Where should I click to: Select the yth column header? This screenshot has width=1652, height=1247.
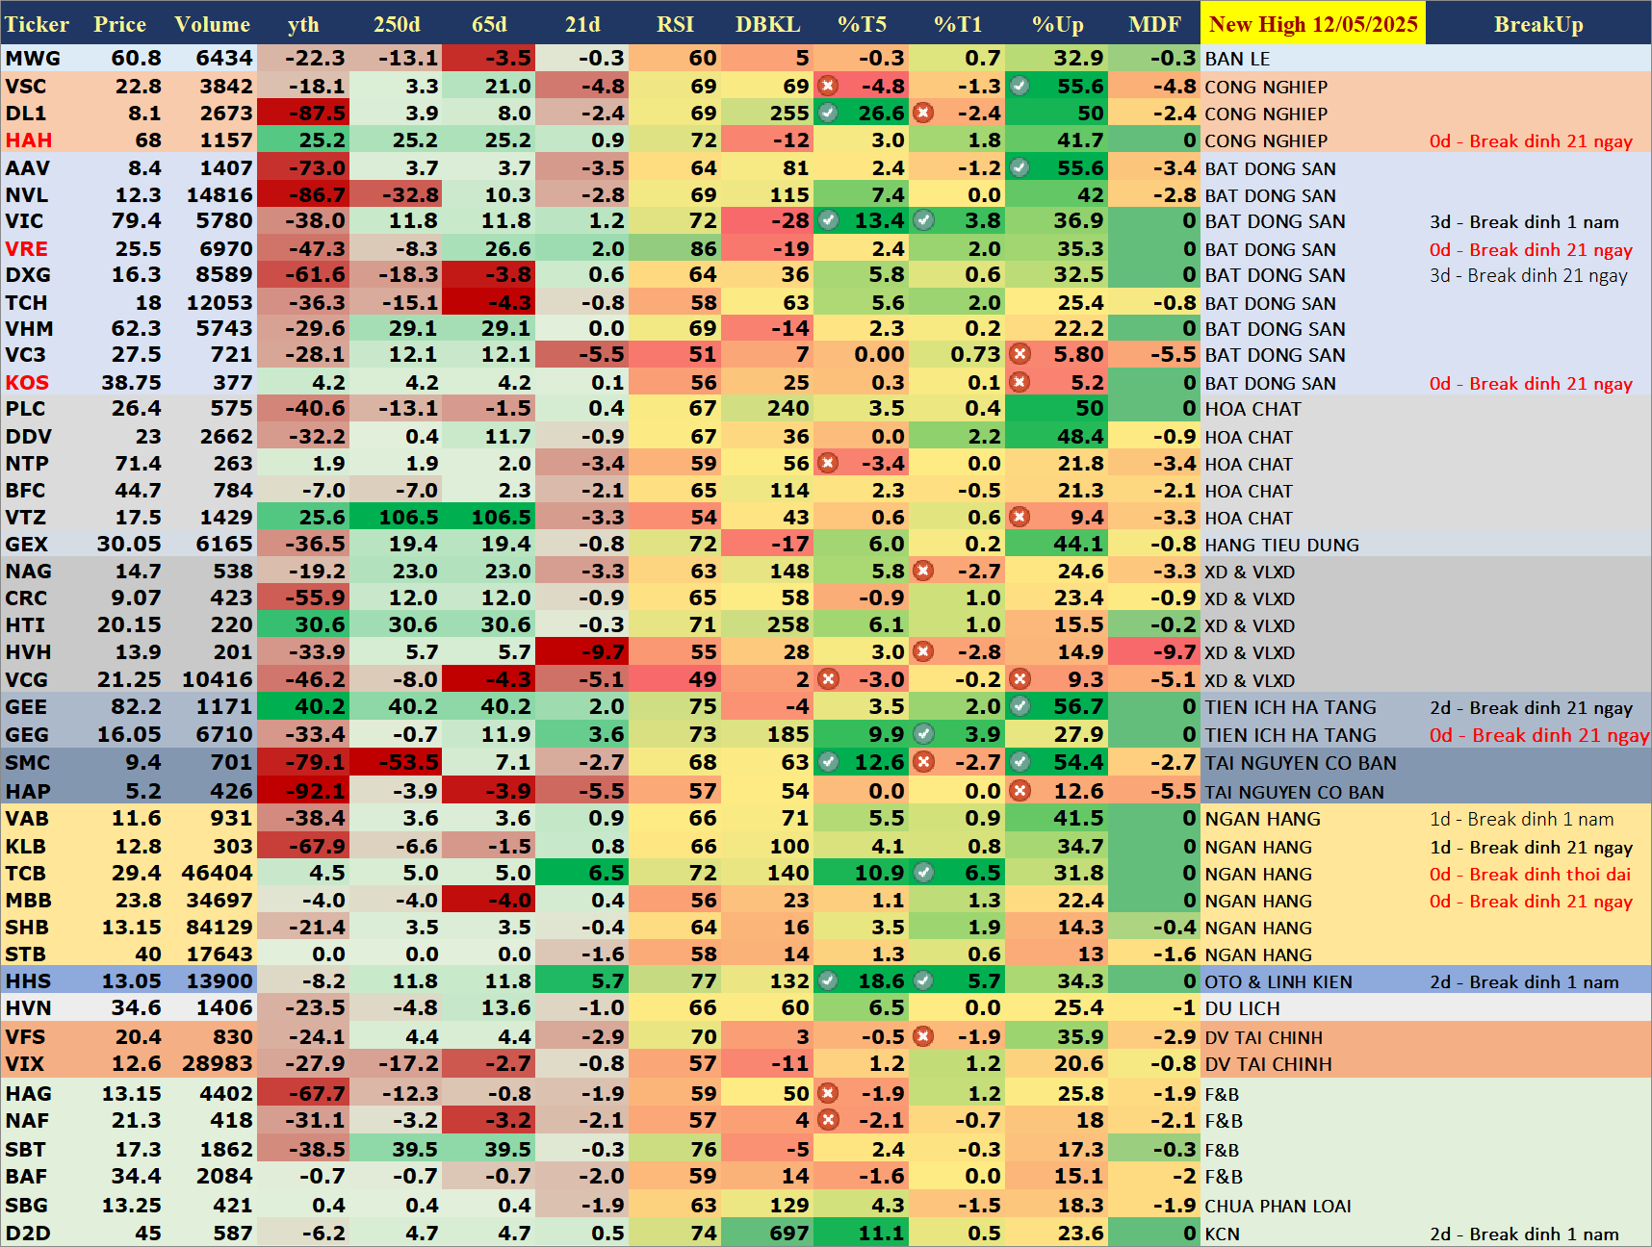click(x=303, y=24)
